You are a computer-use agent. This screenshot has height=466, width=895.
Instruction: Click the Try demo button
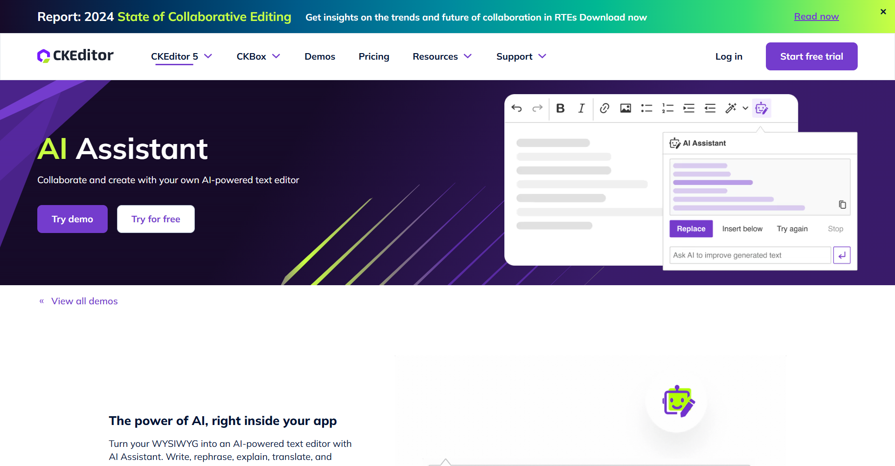72,219
